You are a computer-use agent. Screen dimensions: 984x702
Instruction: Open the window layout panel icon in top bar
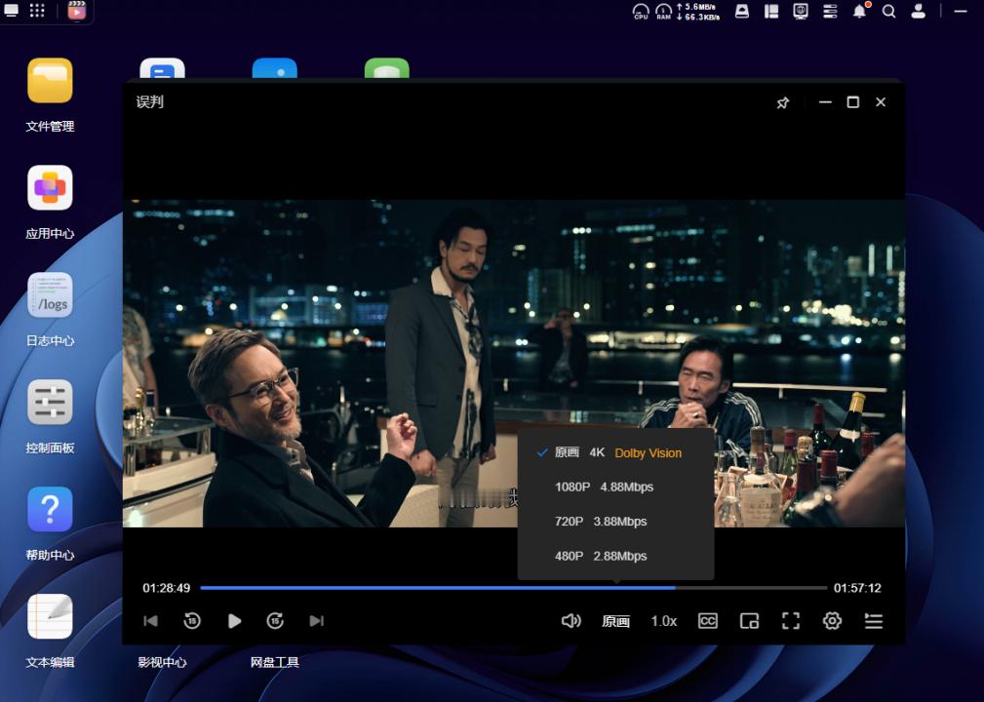(771, 12)
